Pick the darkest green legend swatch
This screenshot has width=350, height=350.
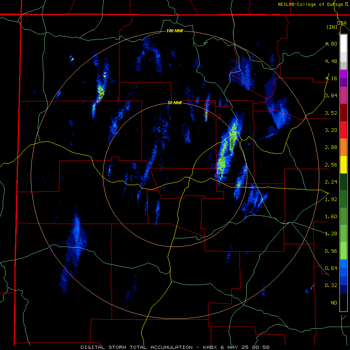tap(343, 182)
